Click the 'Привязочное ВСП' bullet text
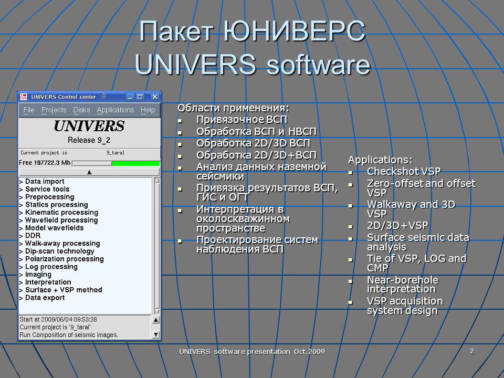504x378 pixels. [242, 120]
